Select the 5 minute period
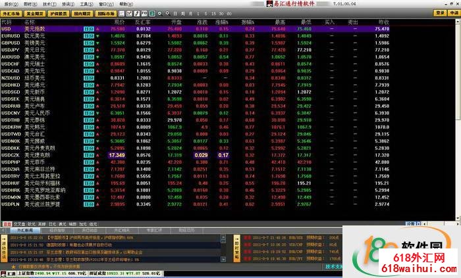 205,14
